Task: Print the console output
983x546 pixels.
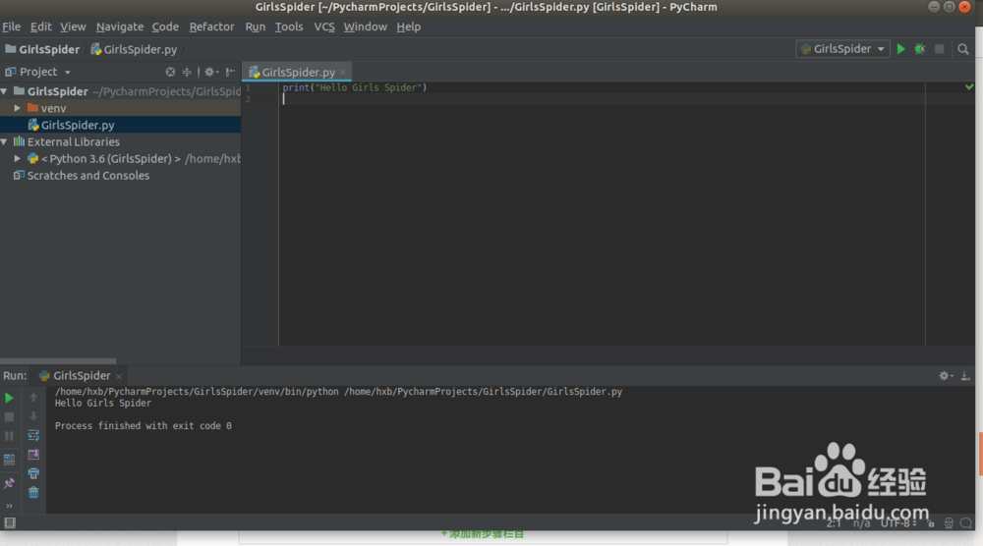Action: [x=33, y=473]
